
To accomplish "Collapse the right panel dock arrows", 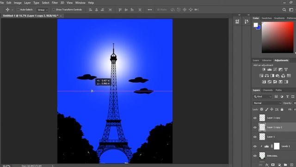I will [249, 15].
